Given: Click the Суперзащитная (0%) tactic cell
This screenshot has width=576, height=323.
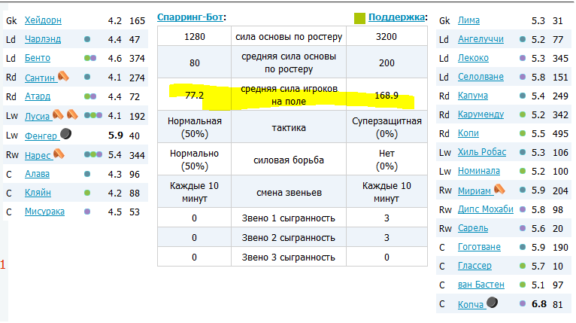Looking at the screenshot, I should (387, 127).
